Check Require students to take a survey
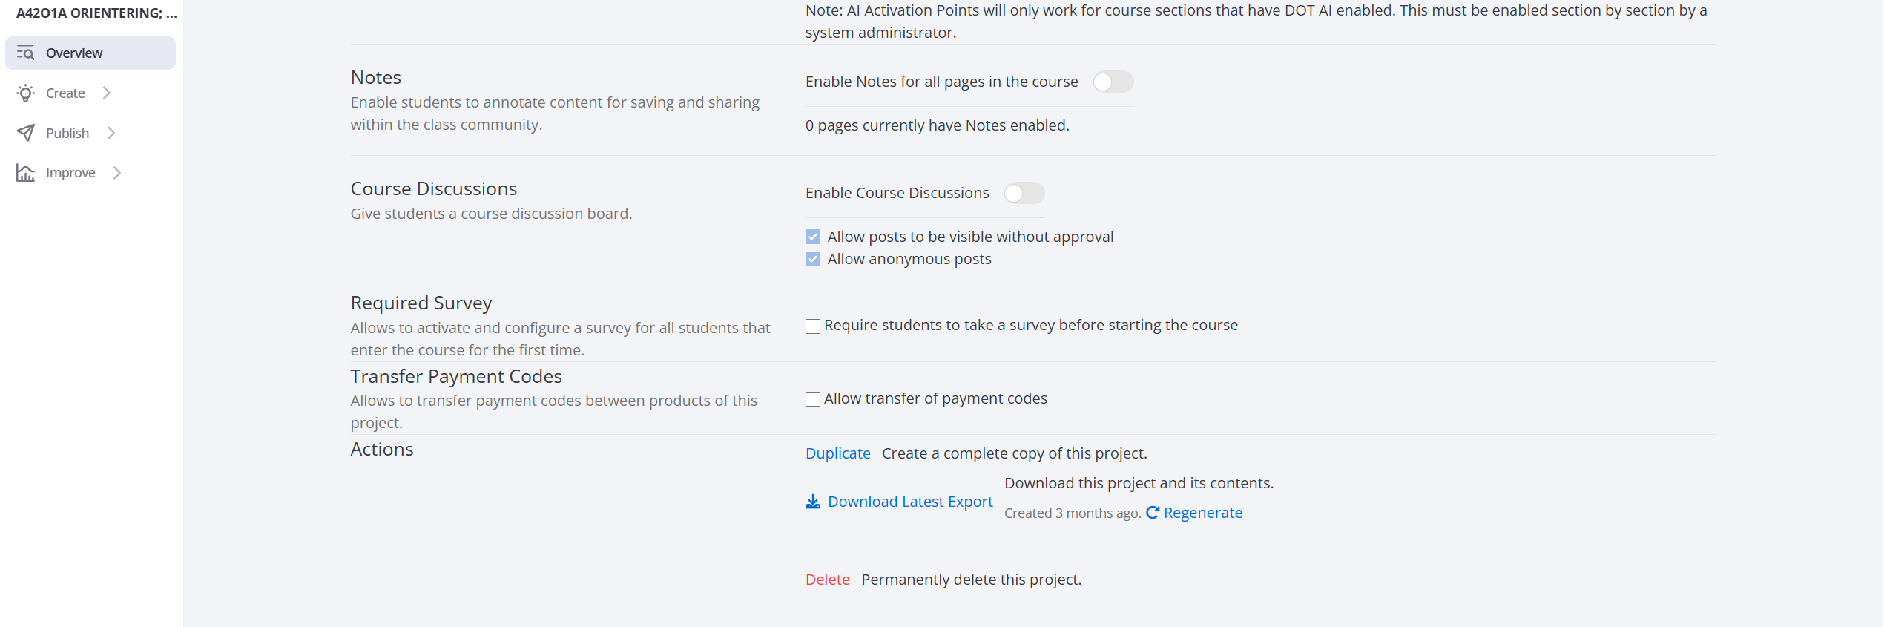This screenshot has width=1884, height=627. coord(813,326)
